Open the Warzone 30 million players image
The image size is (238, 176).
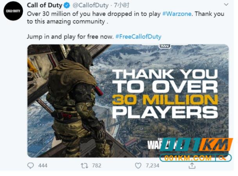point(128,101)
